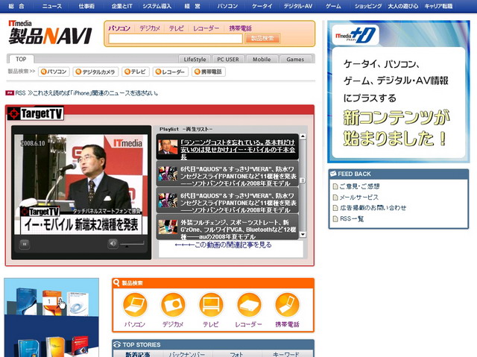Click the RSS feed icon
Image resolution: width=477 pixels, height=357 pixels.
click(10, 93)
